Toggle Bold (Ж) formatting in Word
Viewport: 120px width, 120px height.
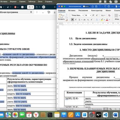coord(72,20)
